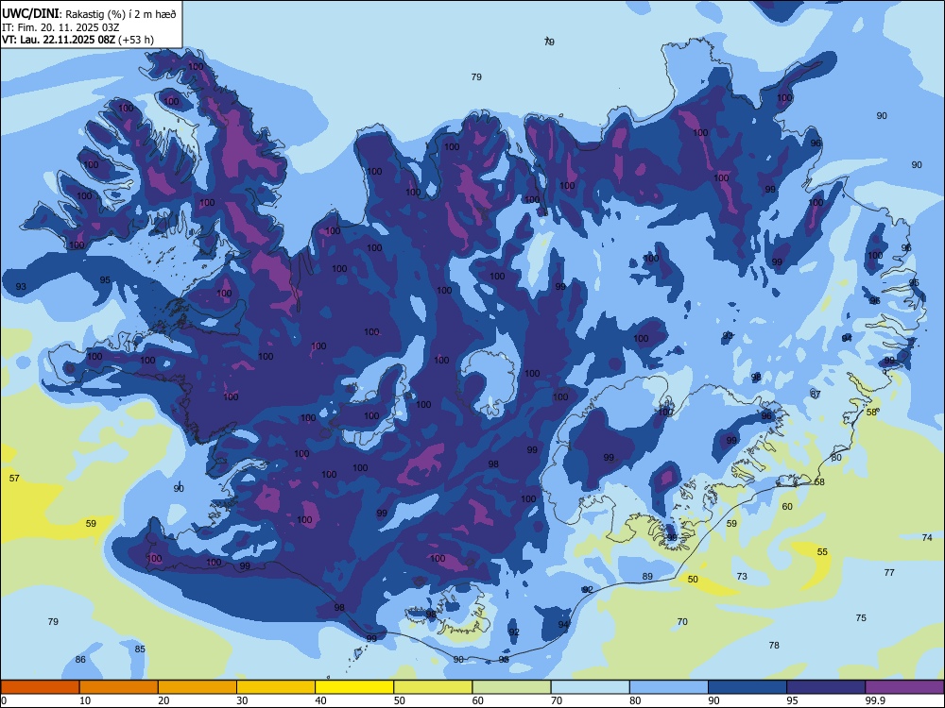The height and width of the screenshot is (708, 945).
Task: Select the pale yellow 50–60 legend swatch
Action: pos(433,687)
